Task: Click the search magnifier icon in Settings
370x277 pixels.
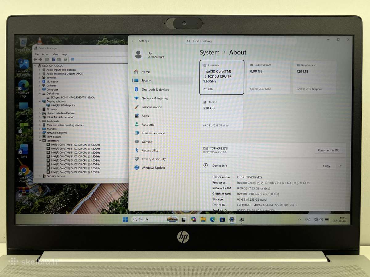Action: coord(189,41)
